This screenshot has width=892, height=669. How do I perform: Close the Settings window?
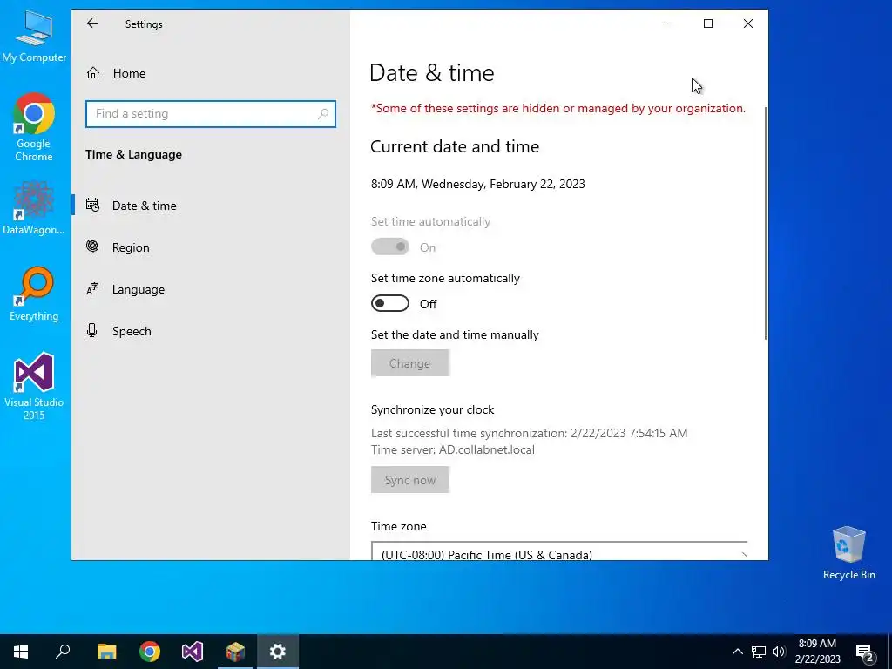coord(748,24)
